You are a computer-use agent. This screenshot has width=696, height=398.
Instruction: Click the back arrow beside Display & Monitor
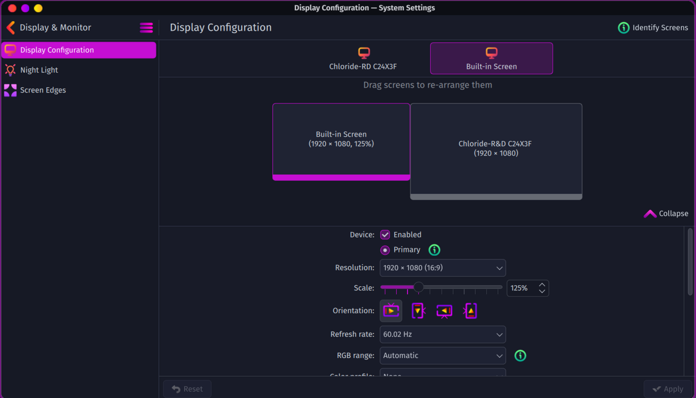11,28
